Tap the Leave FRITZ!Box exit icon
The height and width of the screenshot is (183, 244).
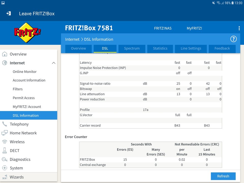click(9, 13)
